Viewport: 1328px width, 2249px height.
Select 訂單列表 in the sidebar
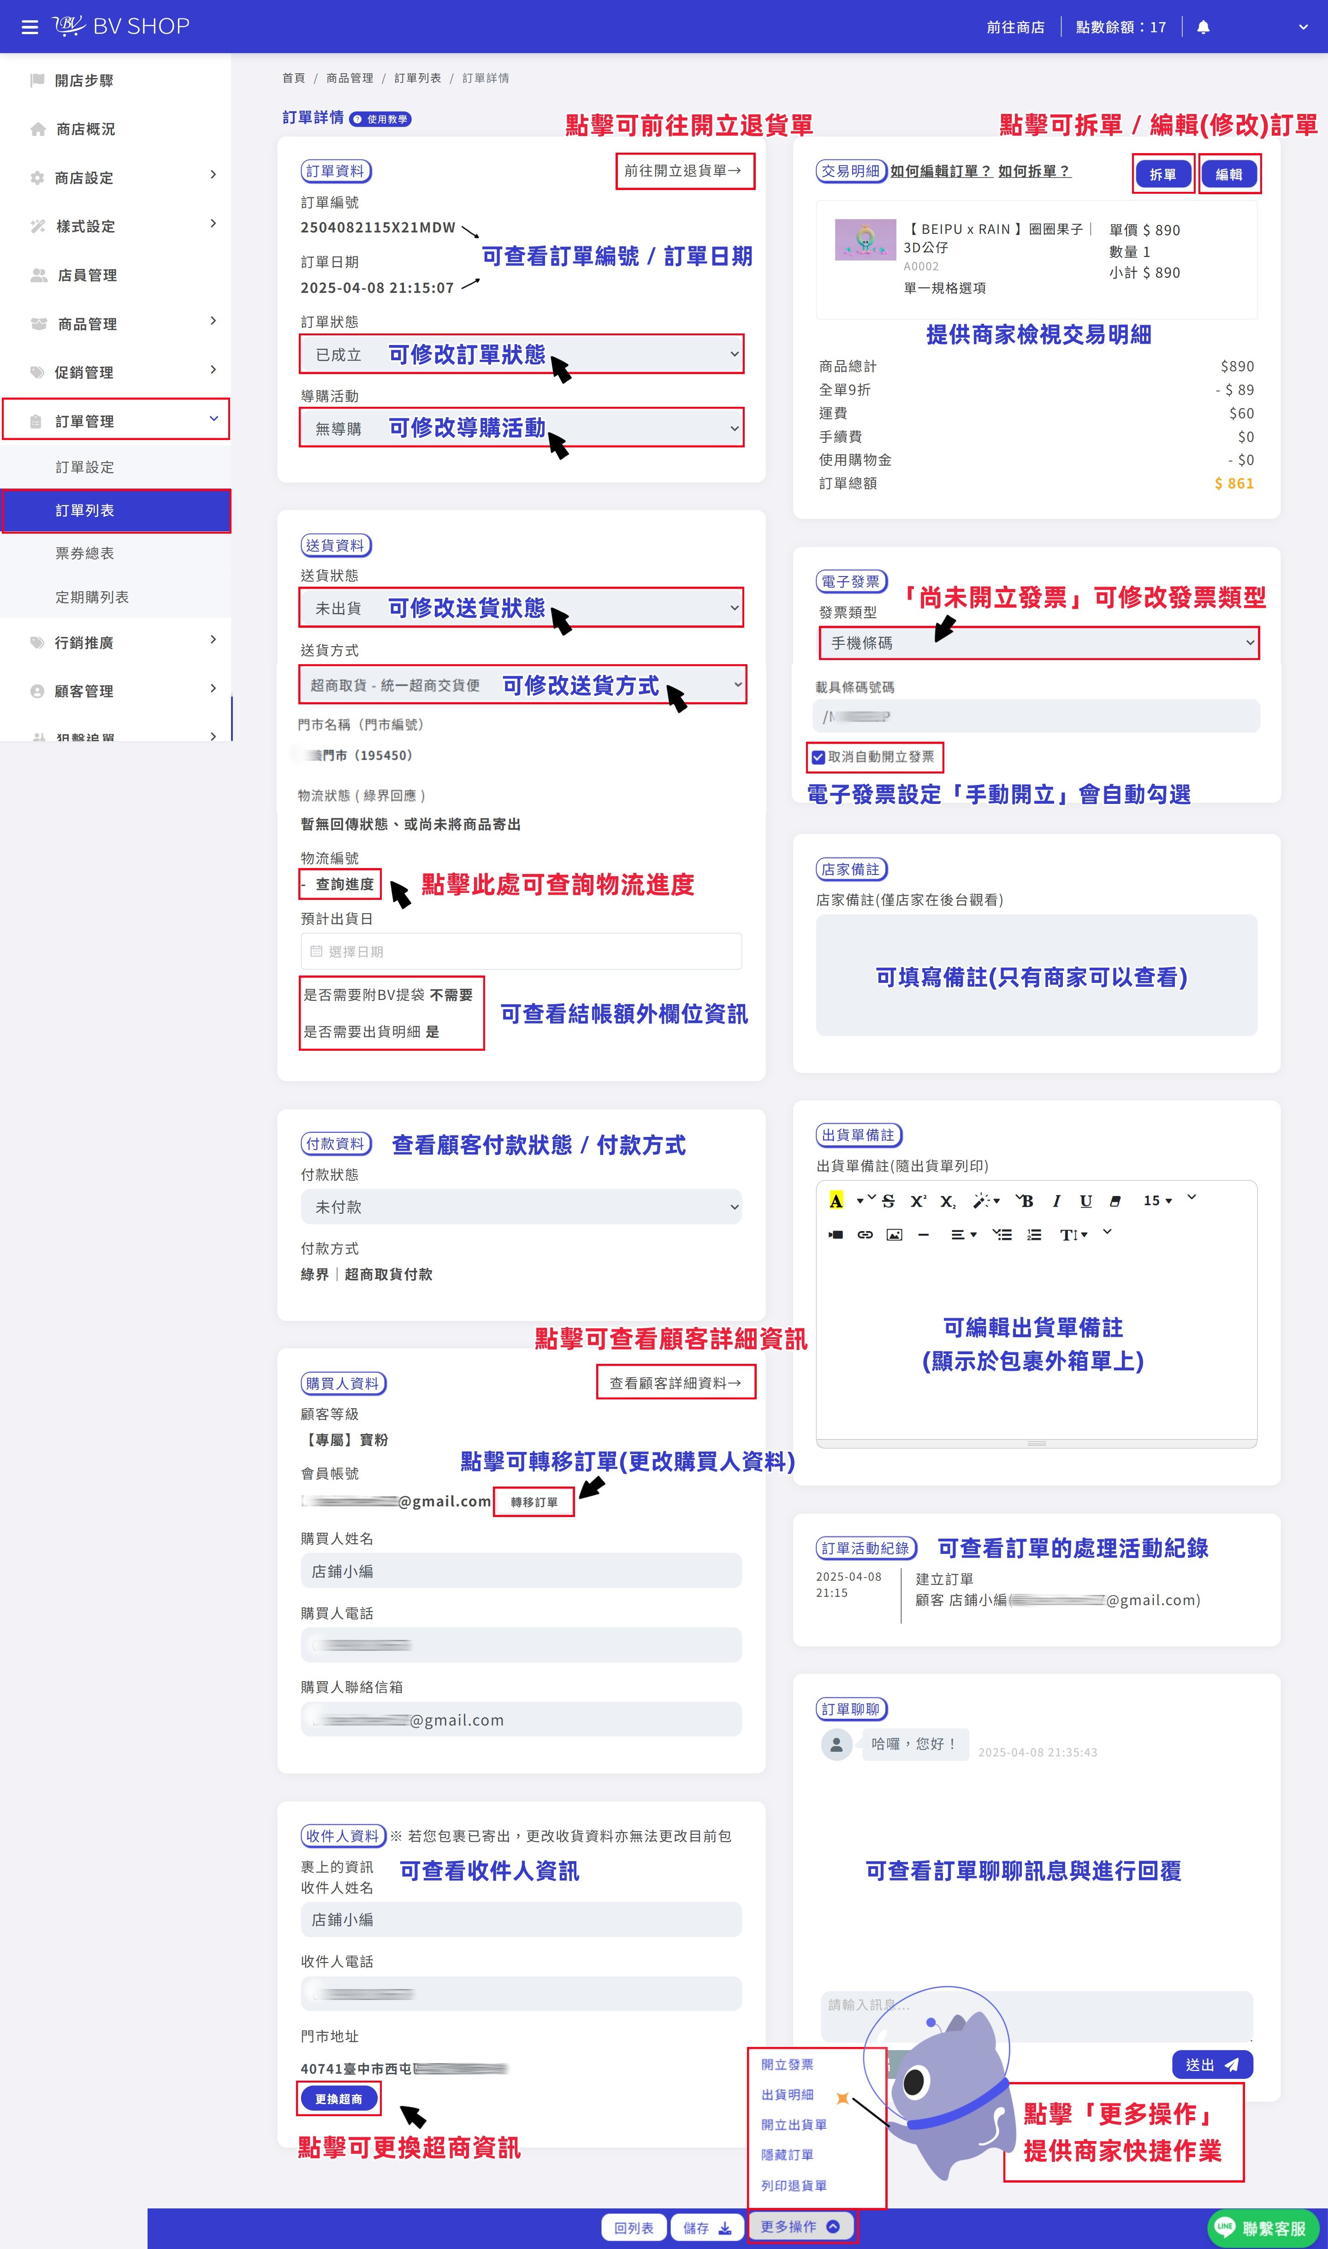(x=116, y=510)
